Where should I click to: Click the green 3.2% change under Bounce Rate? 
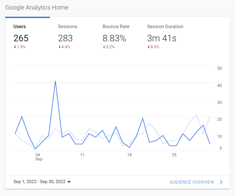[109, 47]
